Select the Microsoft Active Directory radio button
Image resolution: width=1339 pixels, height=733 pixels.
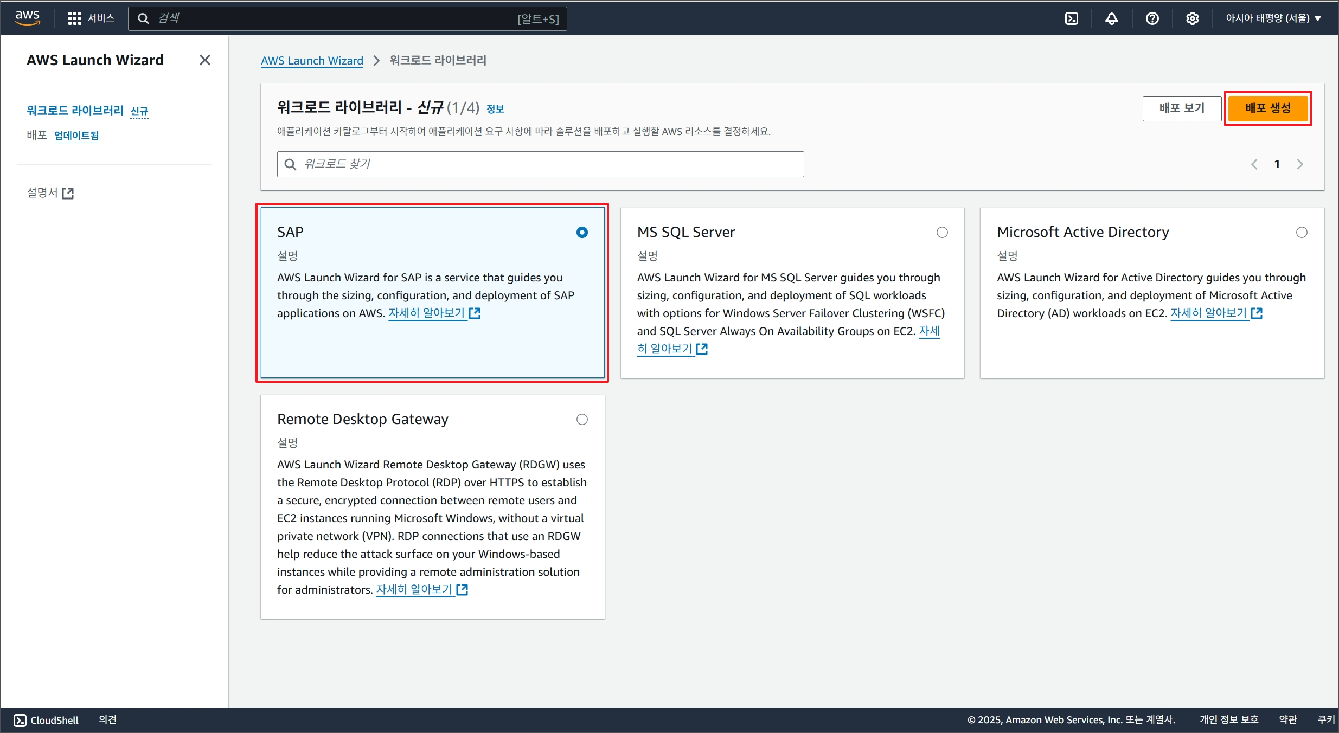coord(1302,232)
